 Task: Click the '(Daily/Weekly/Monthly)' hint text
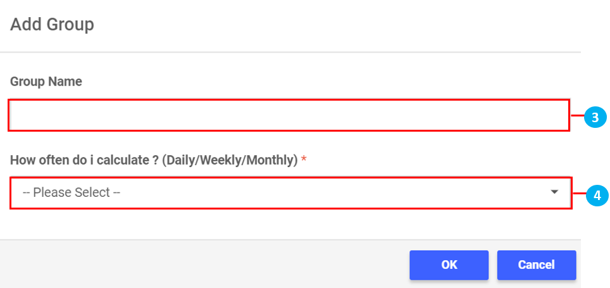click(x=230, y=160)
